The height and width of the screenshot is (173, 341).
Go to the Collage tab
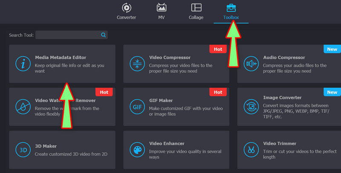coord(196,12)
